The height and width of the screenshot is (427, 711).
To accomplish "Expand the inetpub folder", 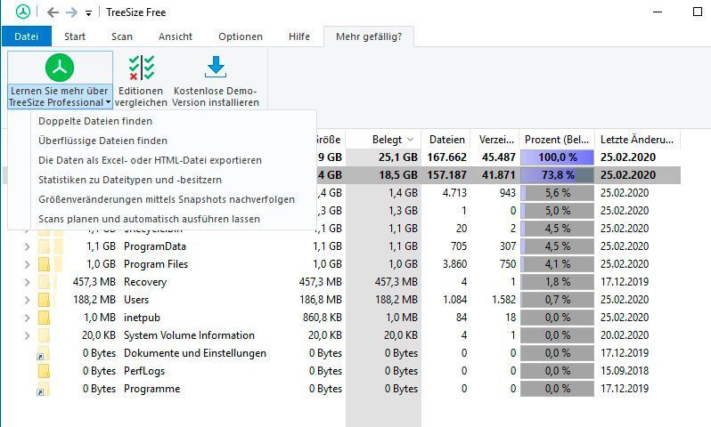I will pyautogui.click(x=27, y=318).
